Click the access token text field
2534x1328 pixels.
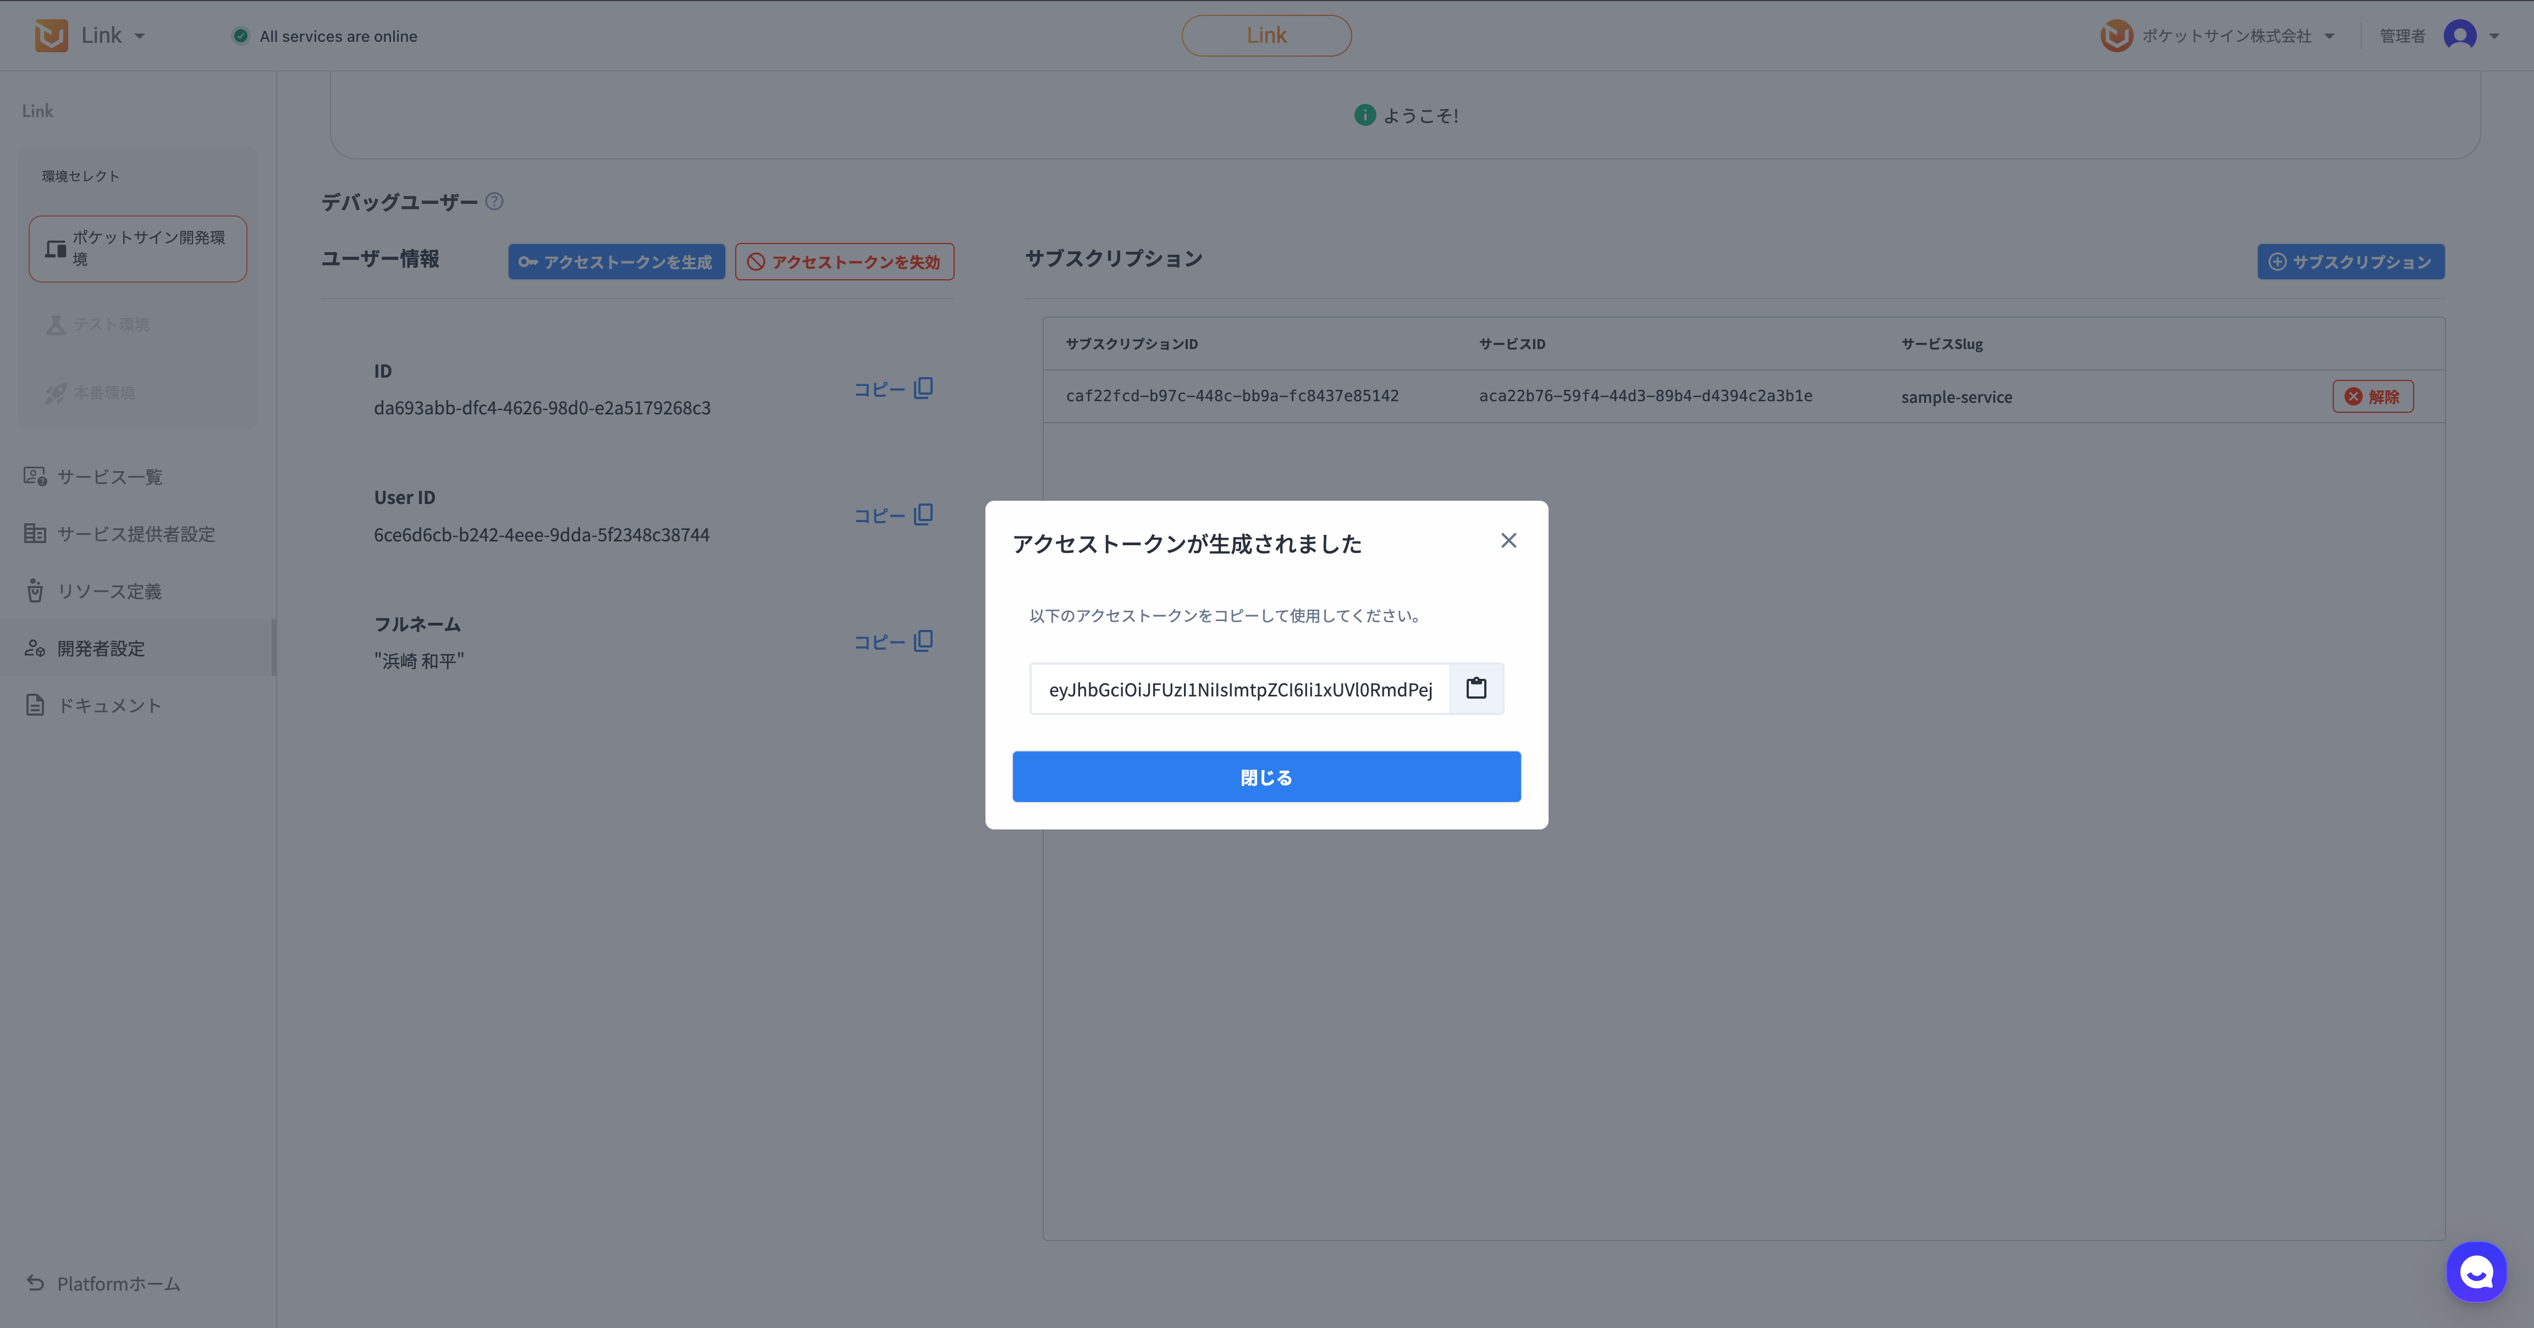coord(1240,689)
